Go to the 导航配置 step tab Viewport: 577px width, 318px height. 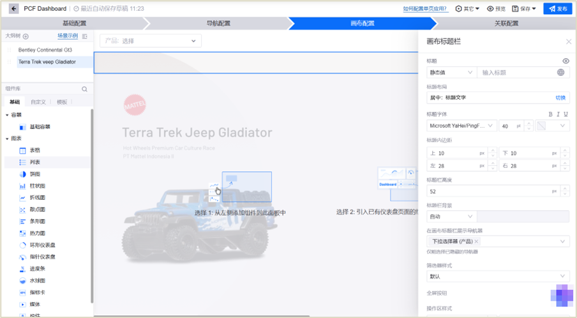click(218, 24)
